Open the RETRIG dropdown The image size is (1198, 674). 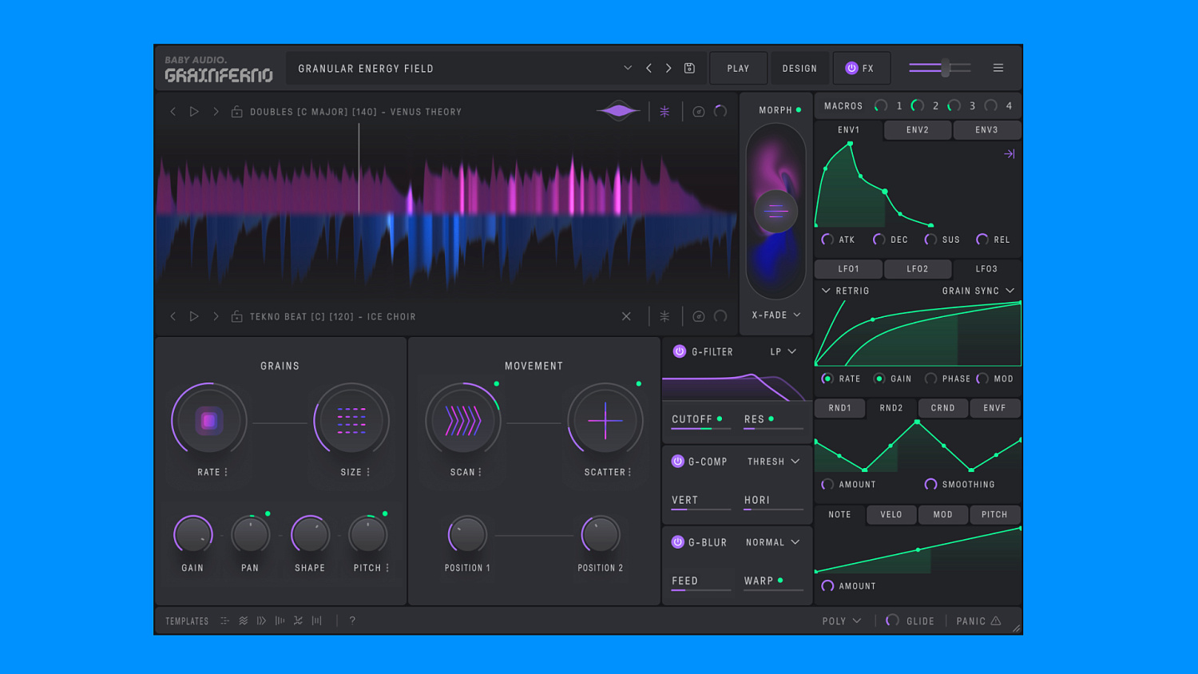[x=846, y=291]
